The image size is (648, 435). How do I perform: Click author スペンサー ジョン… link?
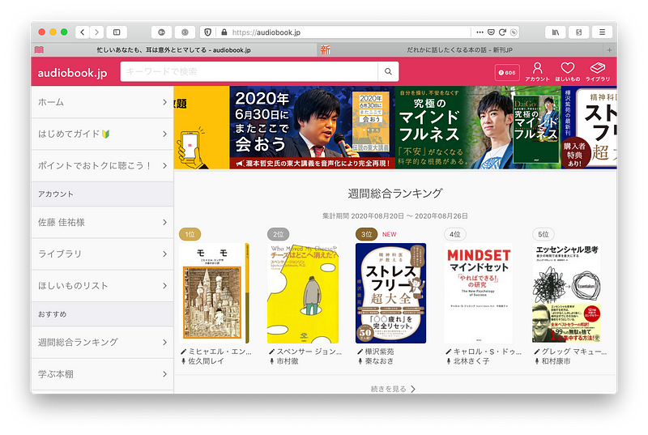(309, 352)
